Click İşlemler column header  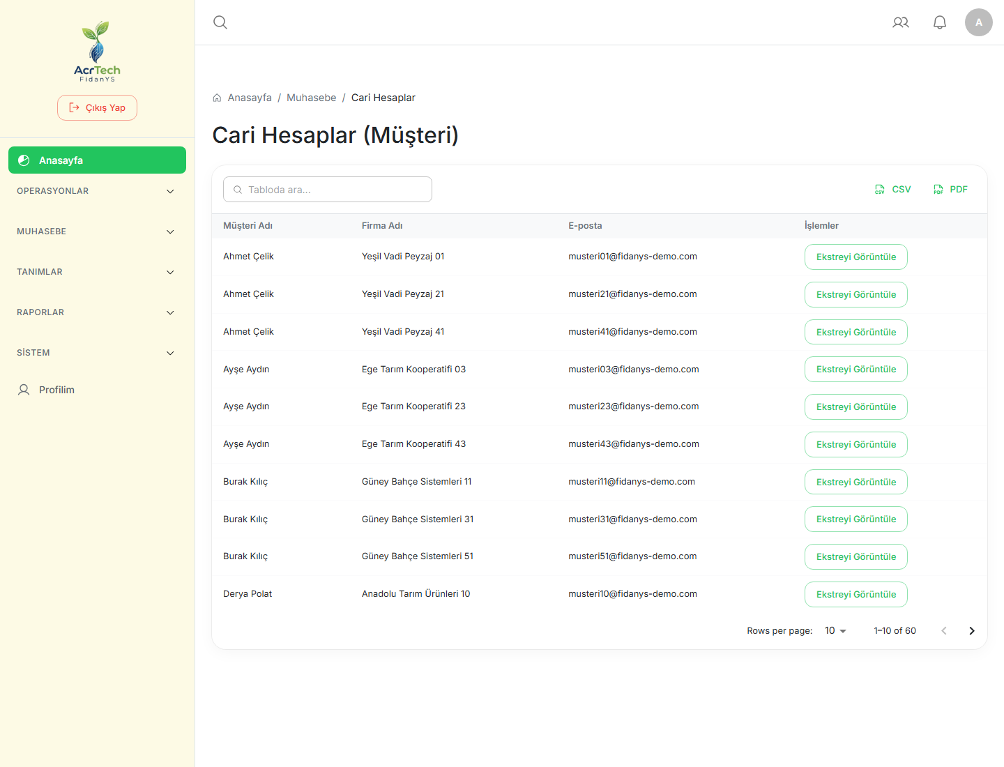821,226
